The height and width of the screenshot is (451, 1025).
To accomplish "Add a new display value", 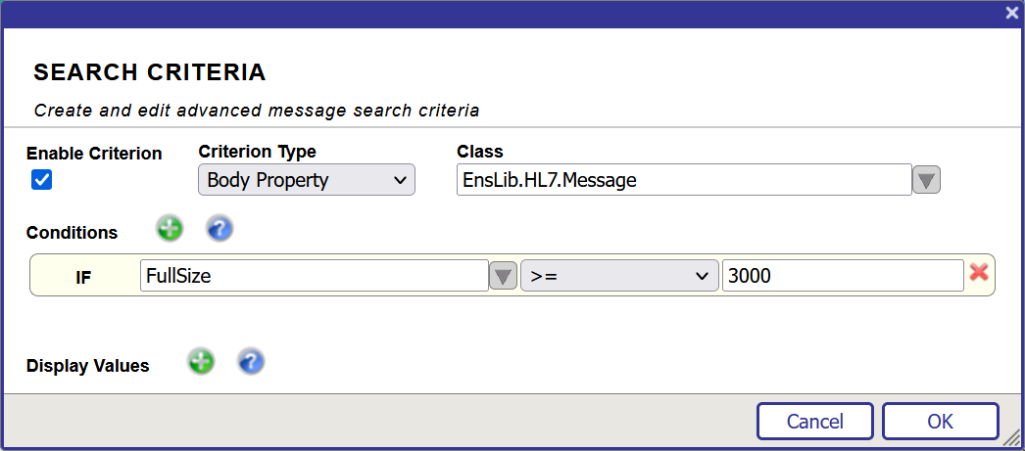I will point(201,361).
